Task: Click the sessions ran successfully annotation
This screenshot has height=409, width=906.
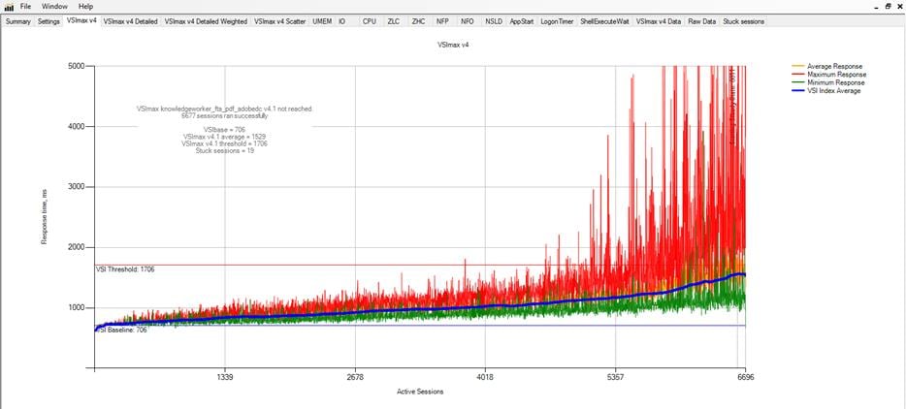Action: pyautogui.click(x=224, y=115)
